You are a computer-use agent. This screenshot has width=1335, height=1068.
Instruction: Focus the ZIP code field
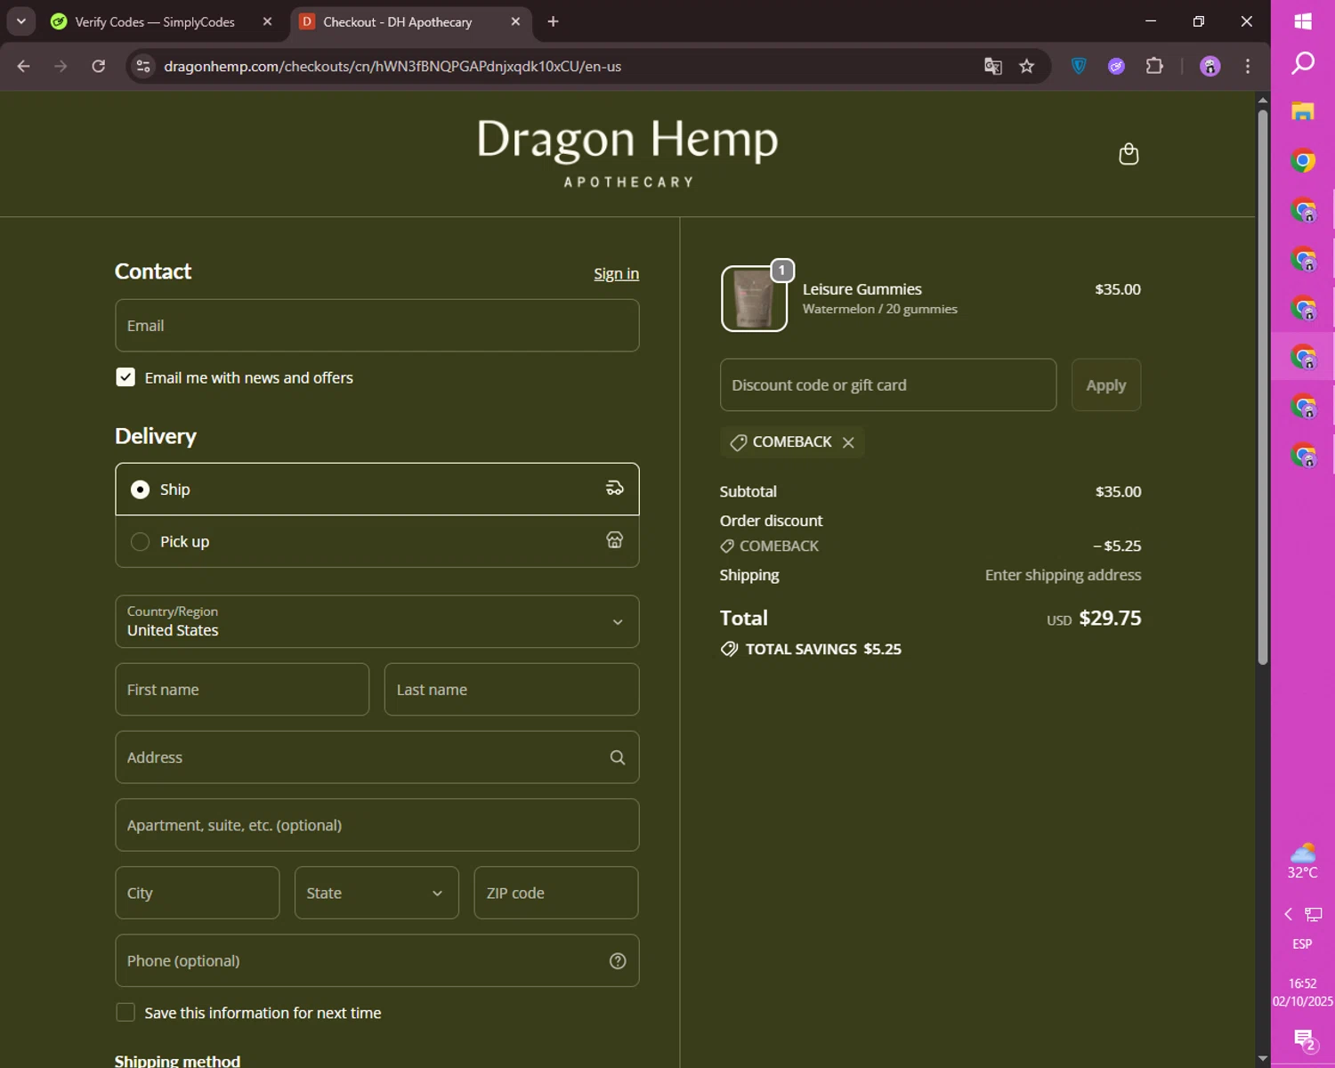pyautogui.click(x=556, y=893)
